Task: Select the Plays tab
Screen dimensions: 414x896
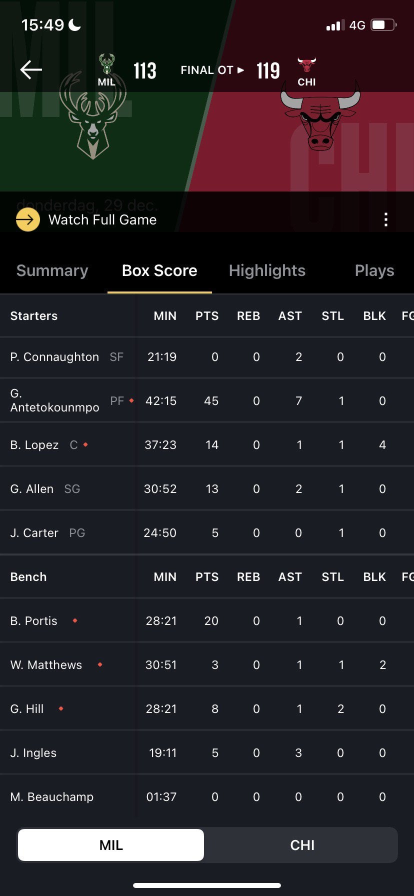Action: tap(374, 270)
